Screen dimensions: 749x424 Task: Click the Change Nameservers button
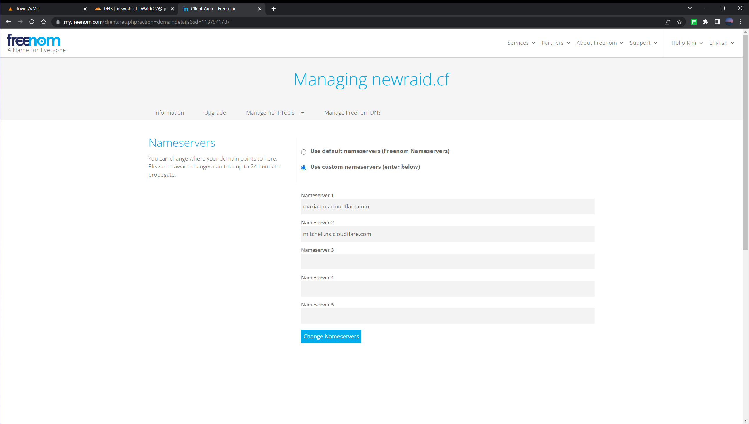331,336
